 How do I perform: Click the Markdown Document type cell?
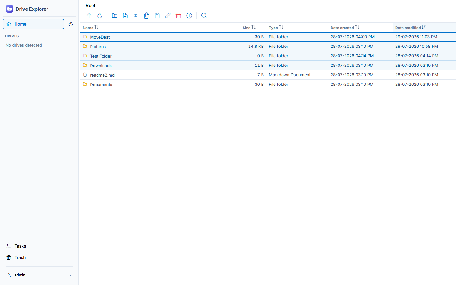[x=290, y=75]
